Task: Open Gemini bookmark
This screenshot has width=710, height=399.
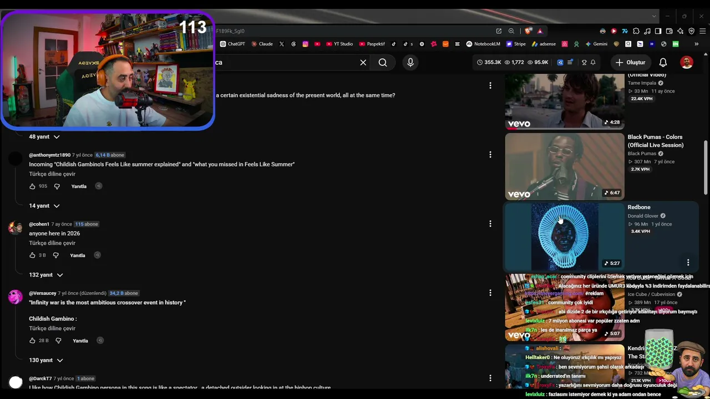Action: coord(596,44)
